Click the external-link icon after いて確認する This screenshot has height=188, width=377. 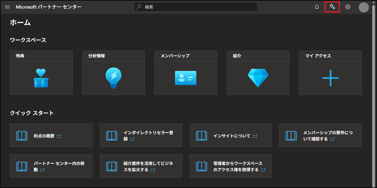click(333, 139)
